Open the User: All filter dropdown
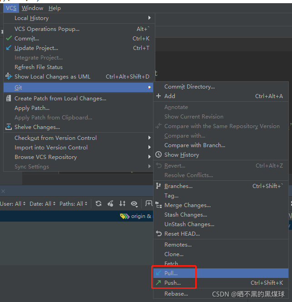This screenshot has height=302, width=292. pos(13,203)
